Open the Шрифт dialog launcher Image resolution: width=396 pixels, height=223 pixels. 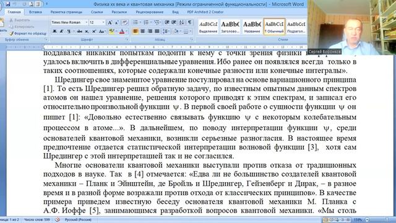click(x=126, y=40)
